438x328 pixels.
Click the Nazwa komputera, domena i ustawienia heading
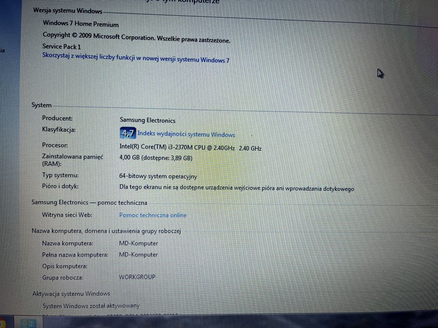(106, 231)
